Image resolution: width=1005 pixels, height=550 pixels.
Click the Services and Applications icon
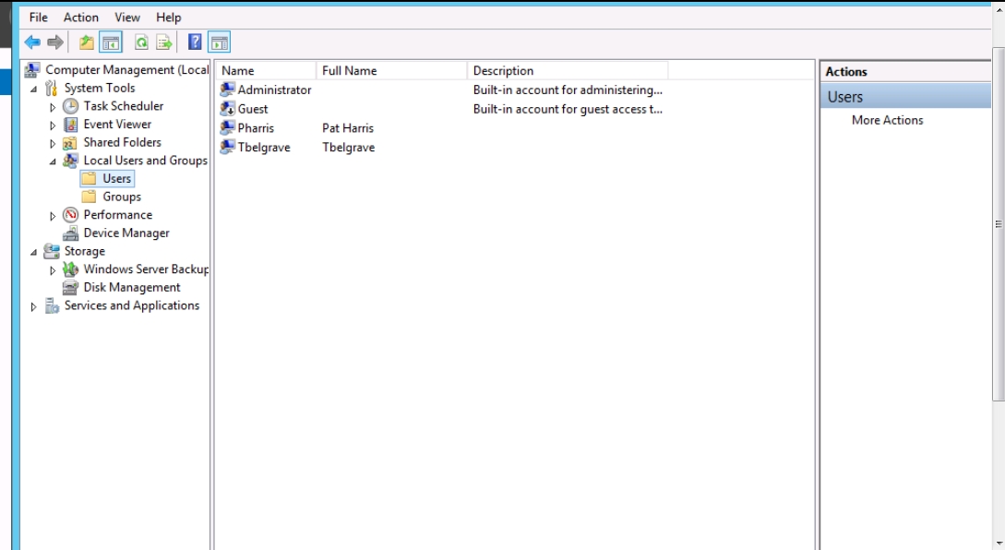click(52, 305)
